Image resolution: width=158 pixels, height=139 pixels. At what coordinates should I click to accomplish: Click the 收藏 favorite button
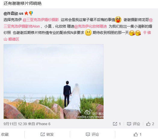pyautogui.click(x=5, y=134)
